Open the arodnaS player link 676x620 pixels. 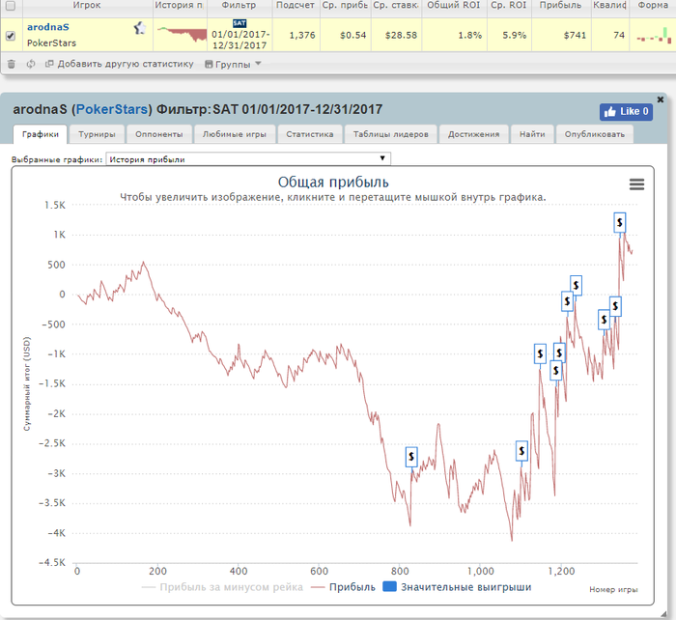tap(48, 27)
